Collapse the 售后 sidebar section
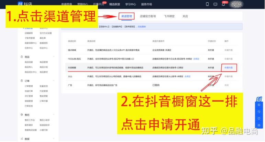265x142 pixels. (54, 115)
